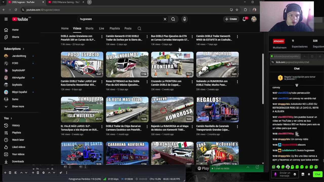Go back in browser history
The height and width of the screenshot is (182, 324).
click(4, 10)
